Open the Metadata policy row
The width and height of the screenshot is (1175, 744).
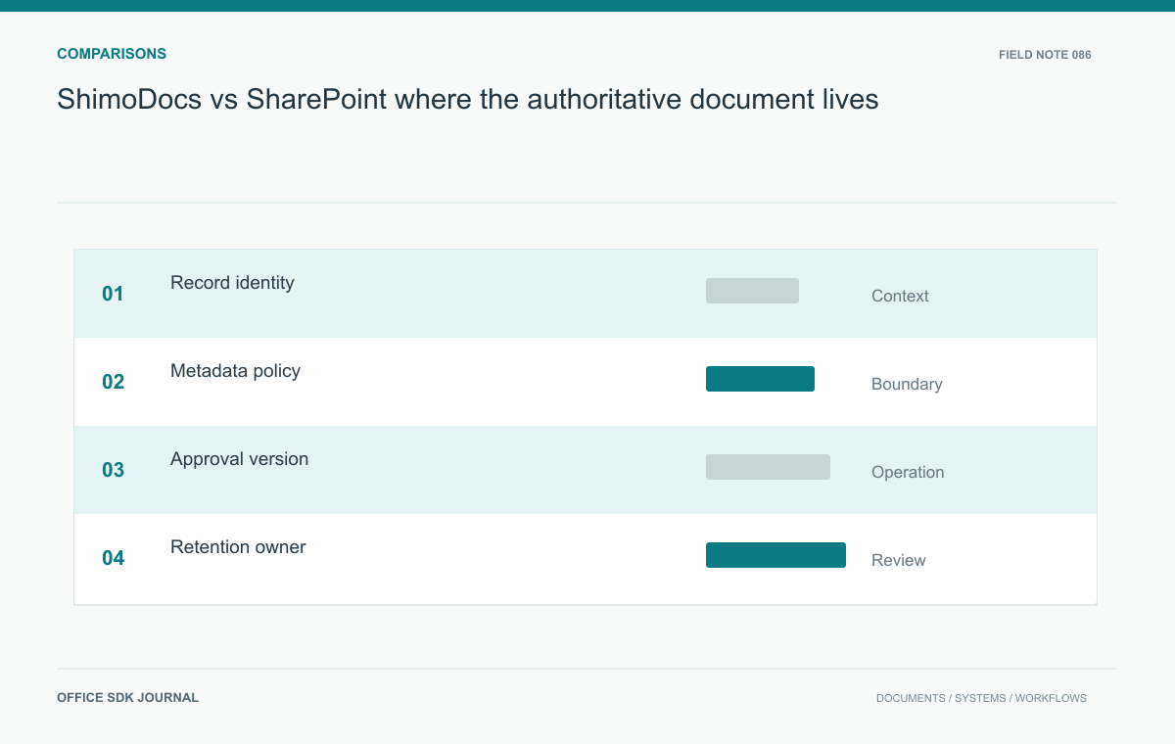tap(586, 382)
